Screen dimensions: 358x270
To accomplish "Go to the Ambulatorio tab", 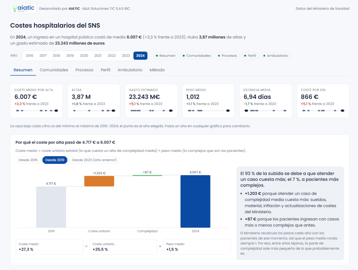I will (x=130, y=70).
